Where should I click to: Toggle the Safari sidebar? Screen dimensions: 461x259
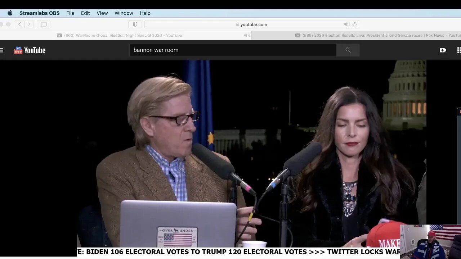44,24
